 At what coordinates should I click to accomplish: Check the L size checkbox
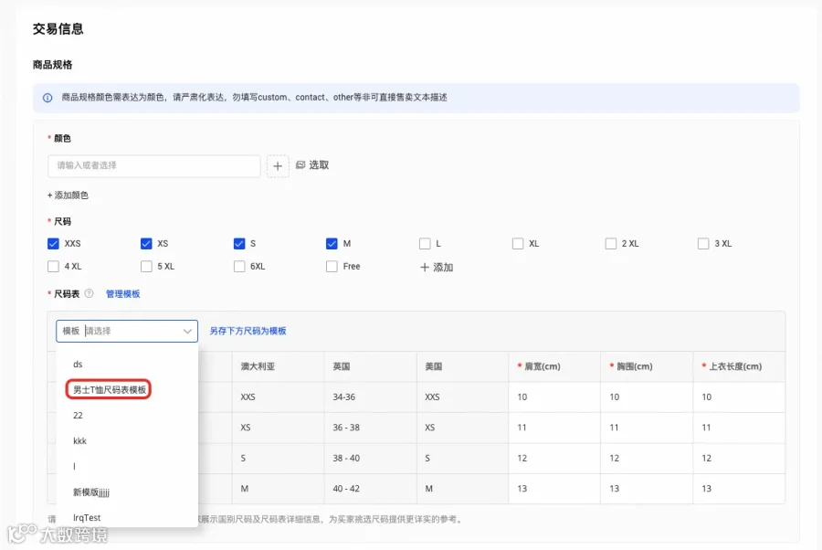[425, 244]
